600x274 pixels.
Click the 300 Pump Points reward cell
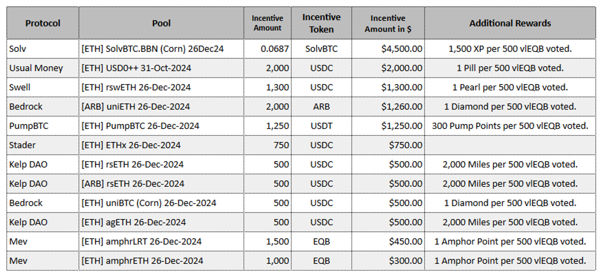pos(510,126)
